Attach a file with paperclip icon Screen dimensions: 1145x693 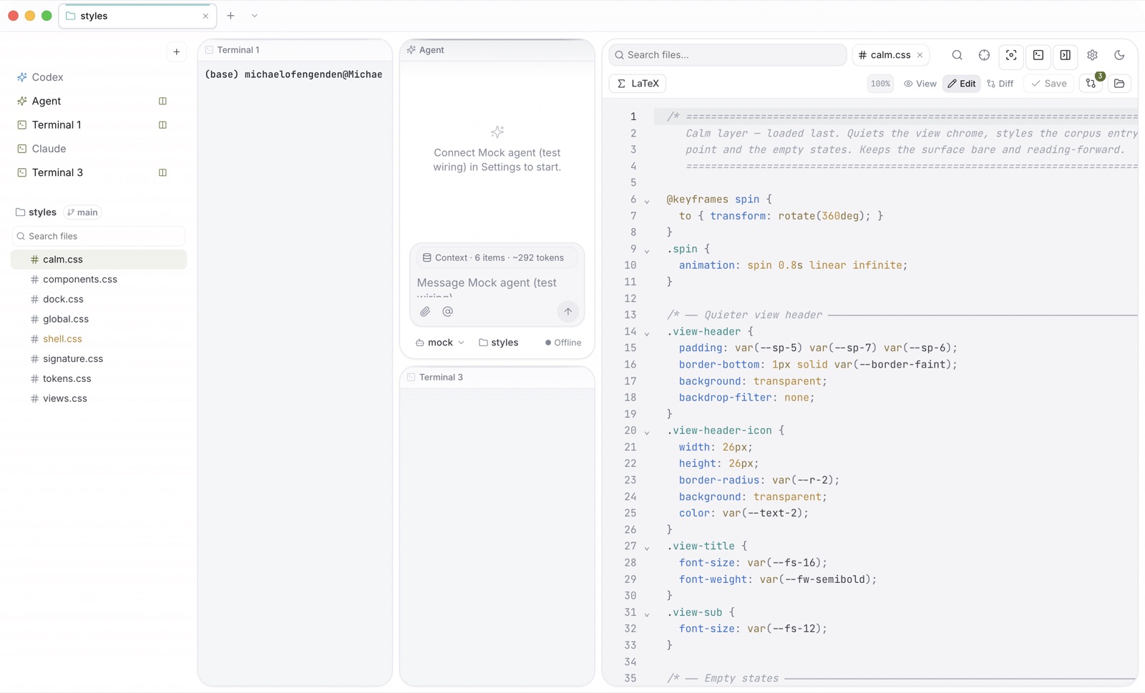point(425,312)
